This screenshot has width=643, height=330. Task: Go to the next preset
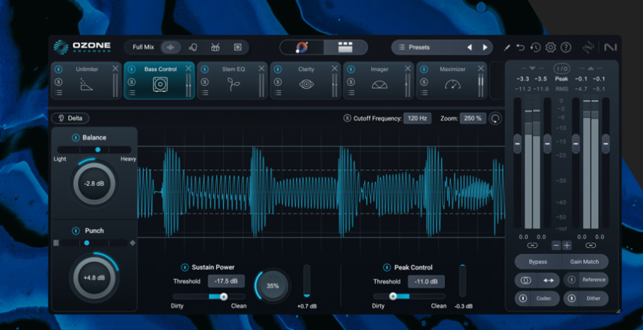(485, 48)
